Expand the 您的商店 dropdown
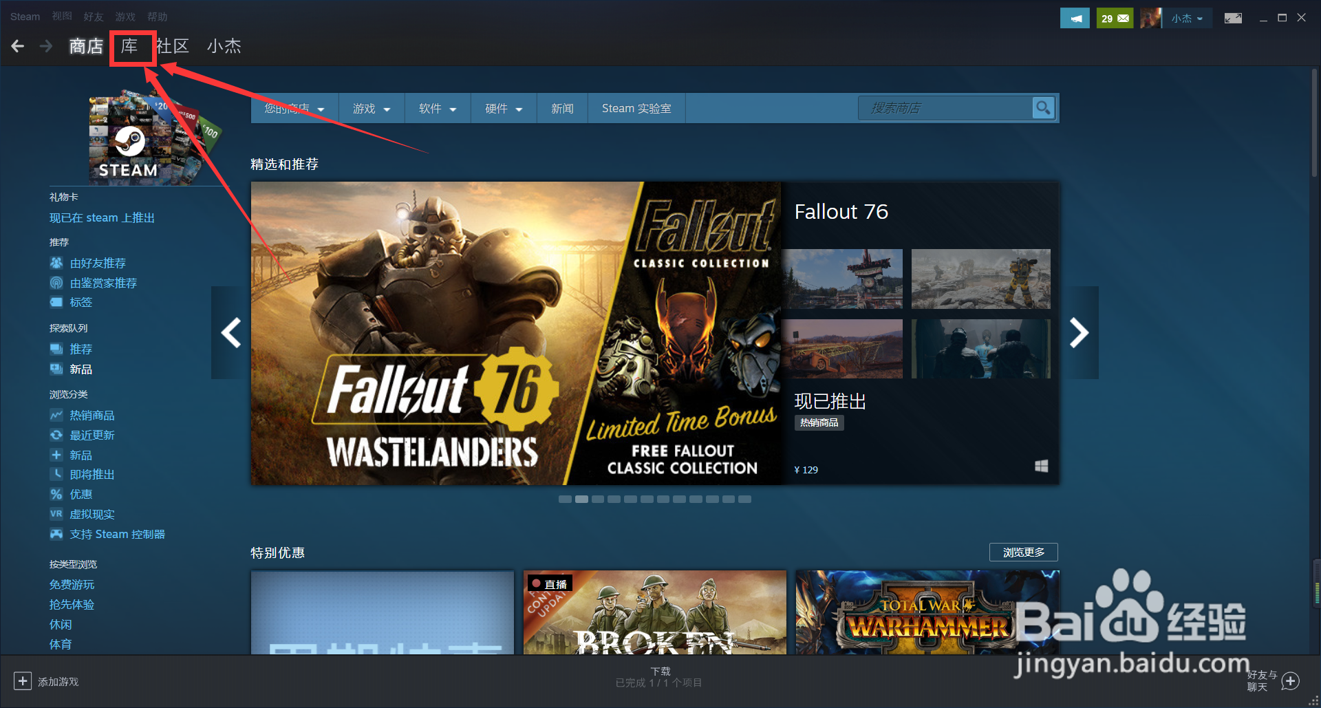 pos(294,109)
